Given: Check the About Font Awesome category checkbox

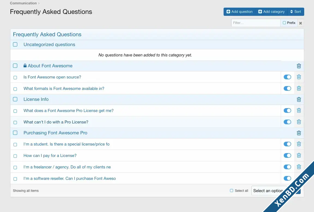Looking at the screenshot, I should click(x=15, y=66).
